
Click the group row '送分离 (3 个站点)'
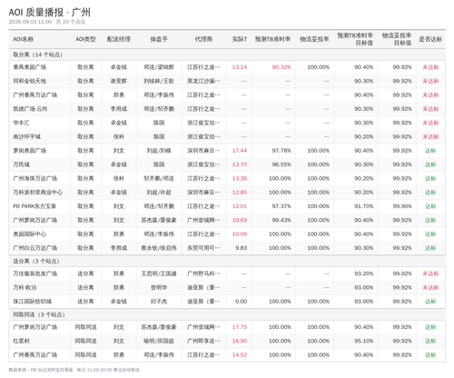coord(227,261)
